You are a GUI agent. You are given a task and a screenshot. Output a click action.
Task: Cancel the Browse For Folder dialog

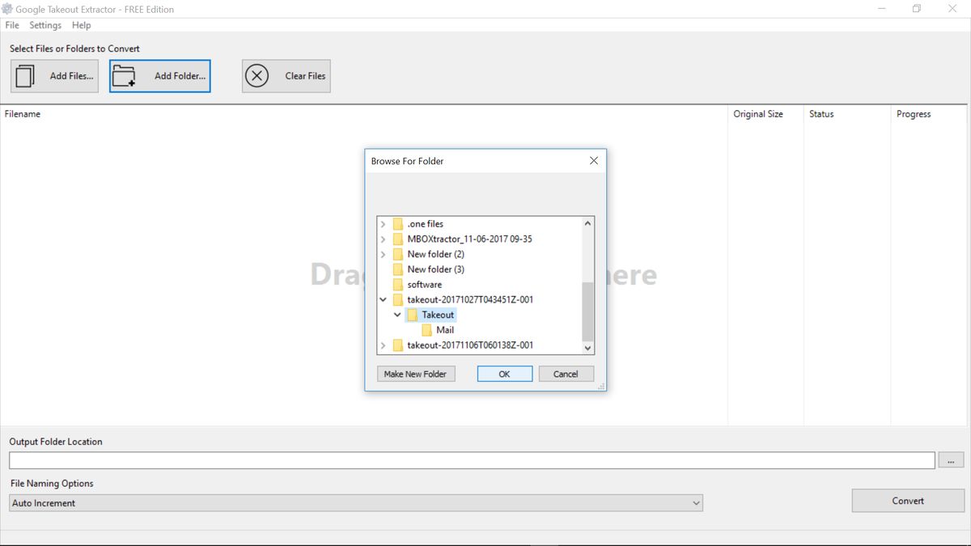tap(566, 373)
